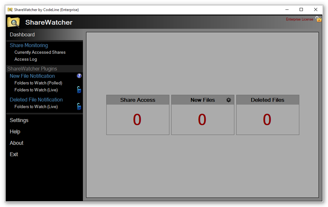
Task: Click the Enterprise License padlock icon
Action: [x=319, y=19]
